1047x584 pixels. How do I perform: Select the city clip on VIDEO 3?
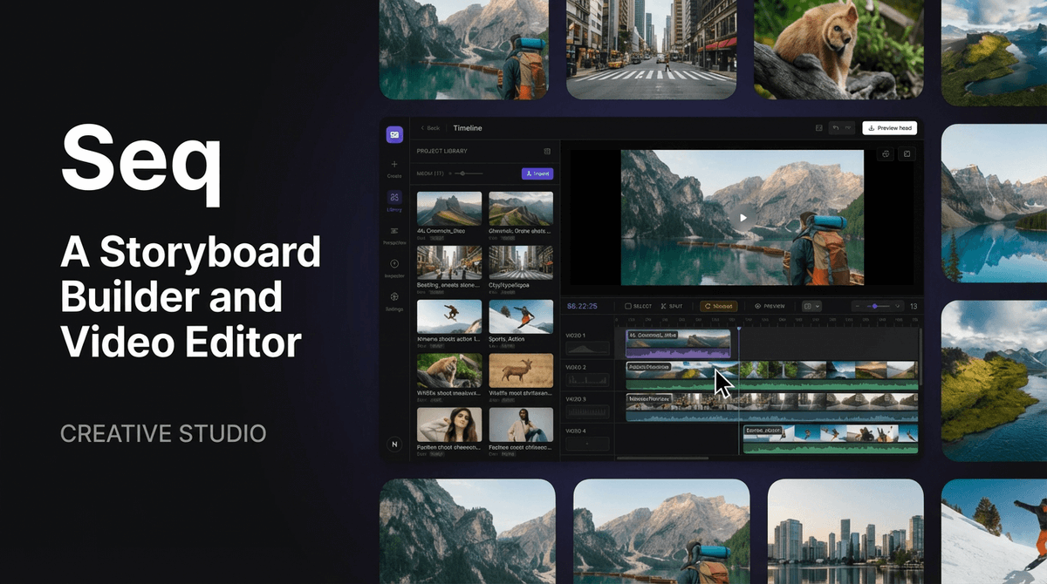pyautogui.click(x=772, y=407)
